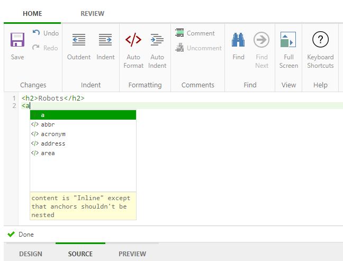Click the Comment text label
343x261 pixels.
pos(201,33)
